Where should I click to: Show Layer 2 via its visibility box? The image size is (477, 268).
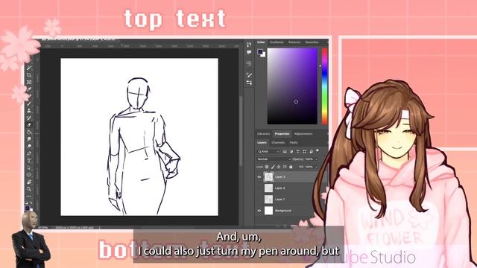[x=259, y=188]
